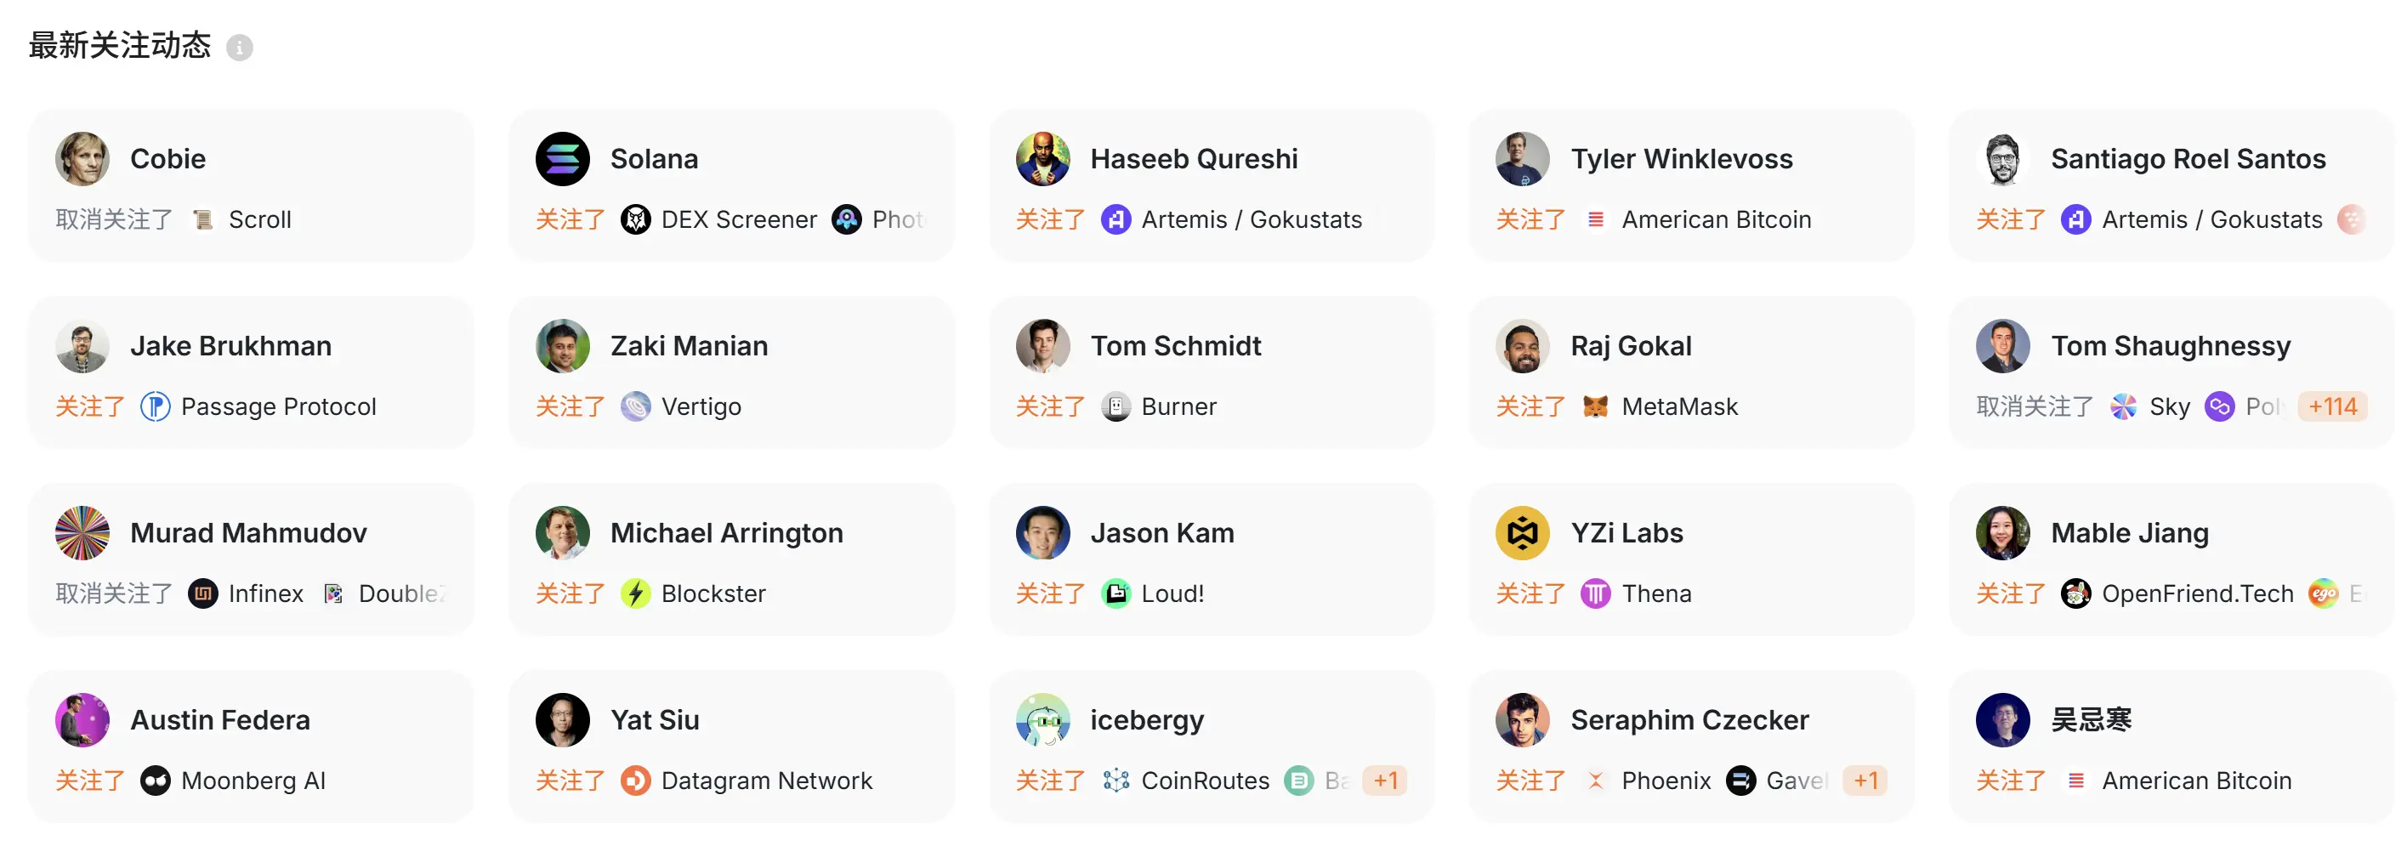This screenshot has height=846, width=2407.
Task: Click the YZi Labs avatar logo
Action: click(x=1522, y=533)
